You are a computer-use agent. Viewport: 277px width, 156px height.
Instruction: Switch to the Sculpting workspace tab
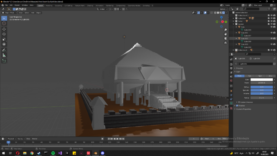[x=58, y=6]
